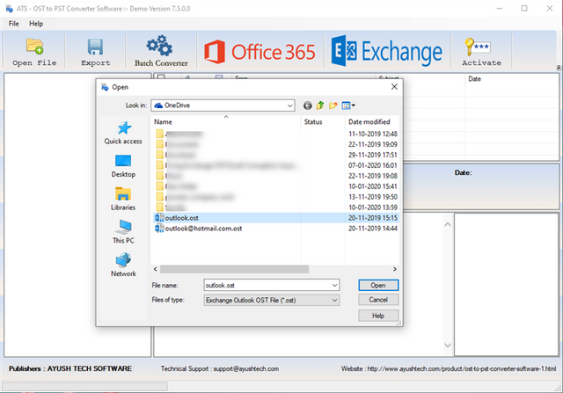Click the Export floppy disk icon
563x393 pixels.
click(x=95, y=51)
